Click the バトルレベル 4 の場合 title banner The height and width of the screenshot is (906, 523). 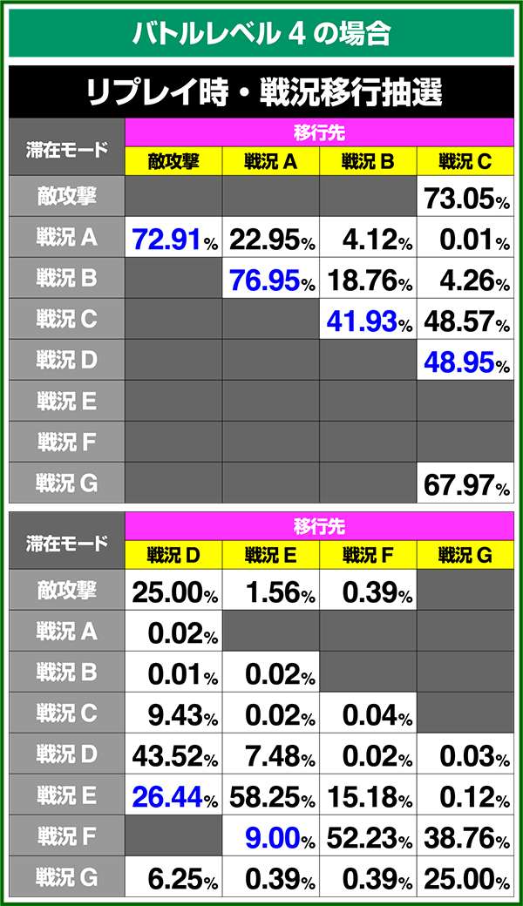[x=261, y=32]
